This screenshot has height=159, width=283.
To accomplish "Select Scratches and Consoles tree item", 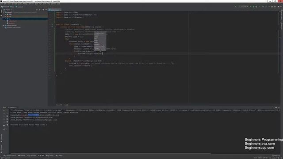I will click(x=13, y=28).
